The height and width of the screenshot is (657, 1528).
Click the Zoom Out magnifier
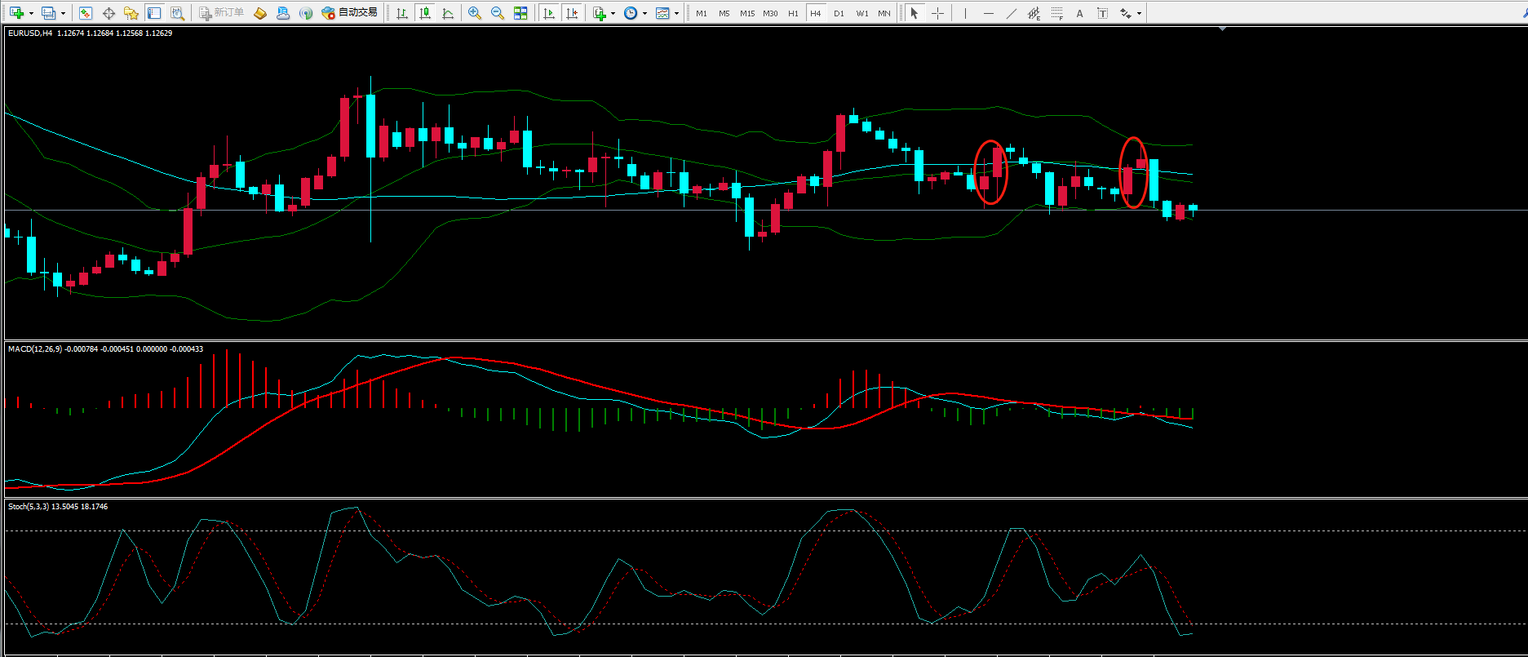tap(497, 13)
